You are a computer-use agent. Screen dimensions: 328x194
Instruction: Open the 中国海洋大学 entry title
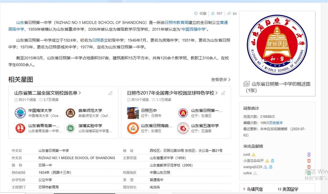pyautogui.click(x=40, y=110)
